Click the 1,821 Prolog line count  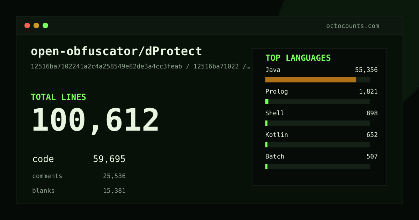click(368, 91)
